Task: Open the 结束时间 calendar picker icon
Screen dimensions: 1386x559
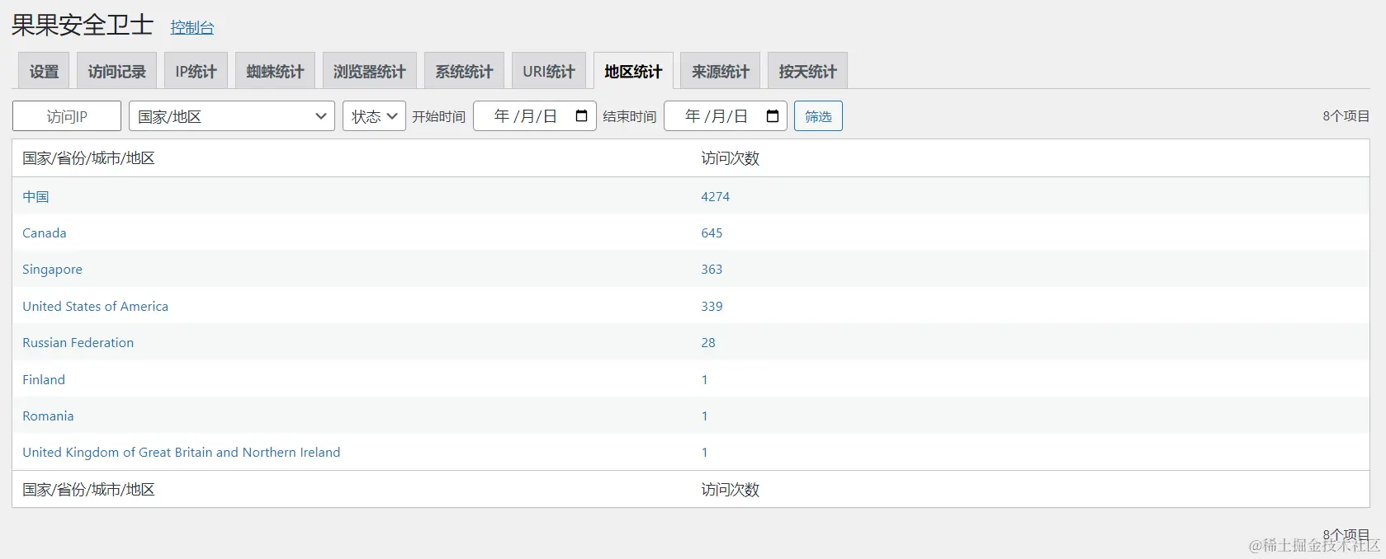Action: pos(773,116)
